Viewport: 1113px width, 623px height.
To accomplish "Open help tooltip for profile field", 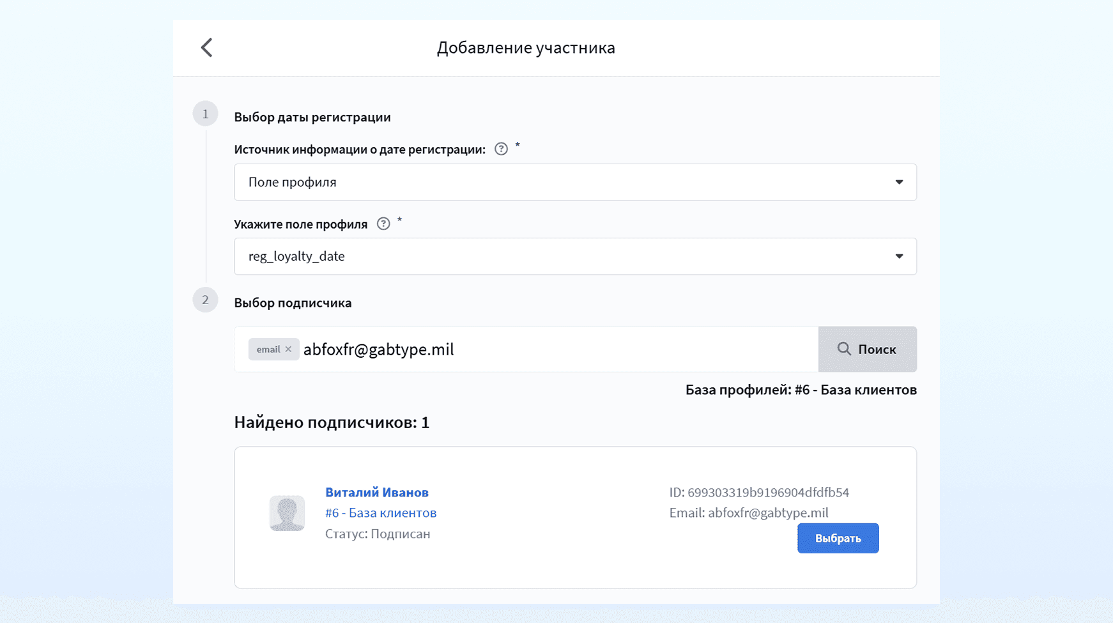I will (383, 224).
